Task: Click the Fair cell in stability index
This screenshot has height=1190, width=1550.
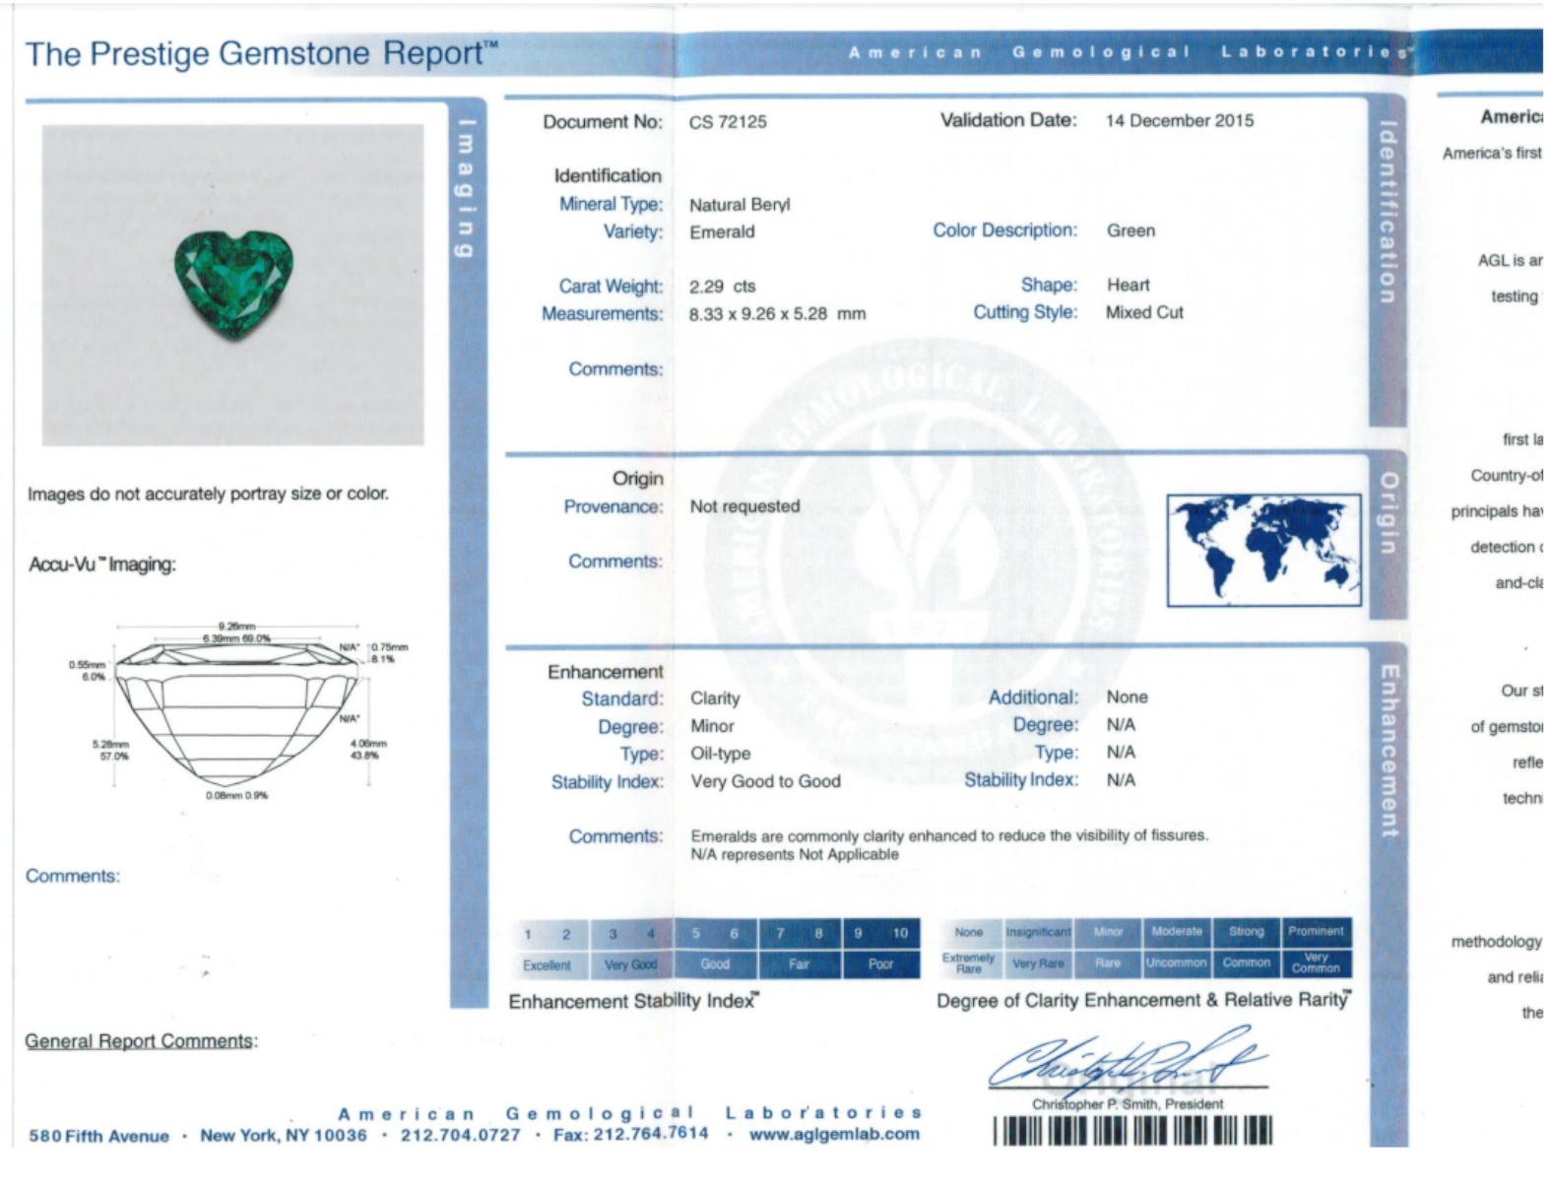Action: pos(800,964)
